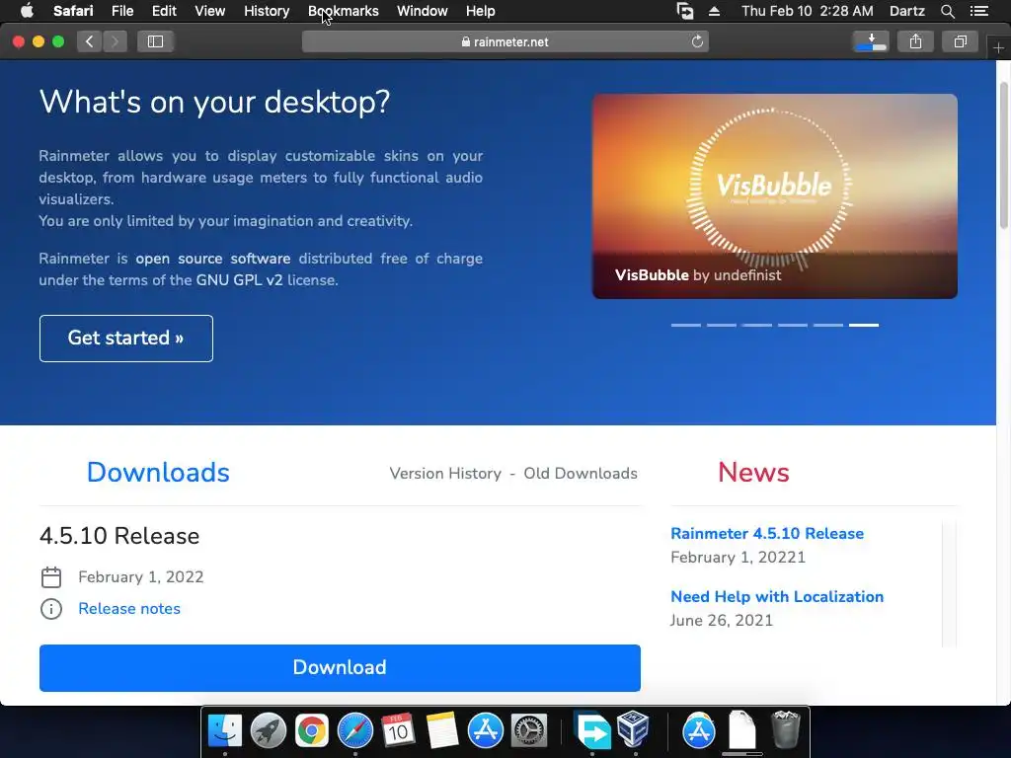Open Notes from the Dock
1011x758 pixels.
click(441, 730)
